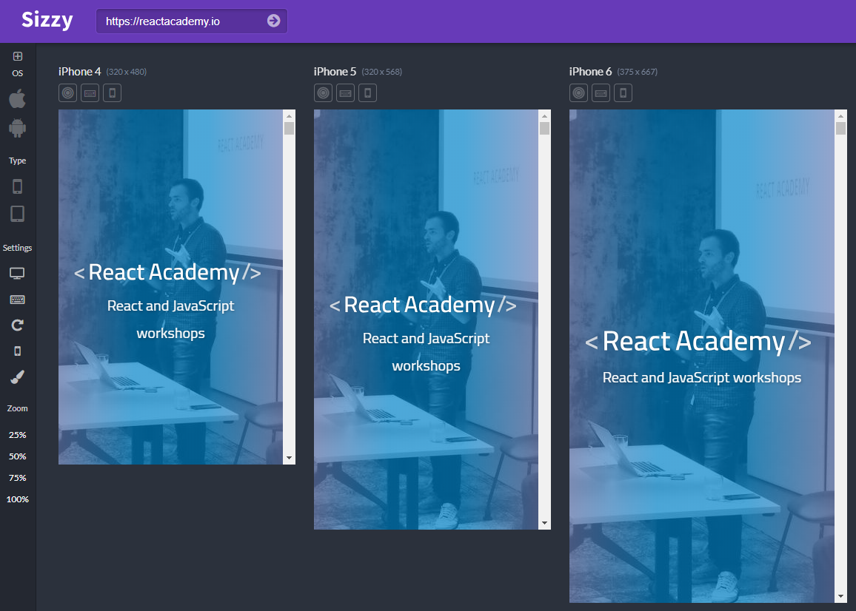Click iPhone 6 scrollbar down arrow
The width and height of the screenshot is (856, 611).
coord(840,596)
